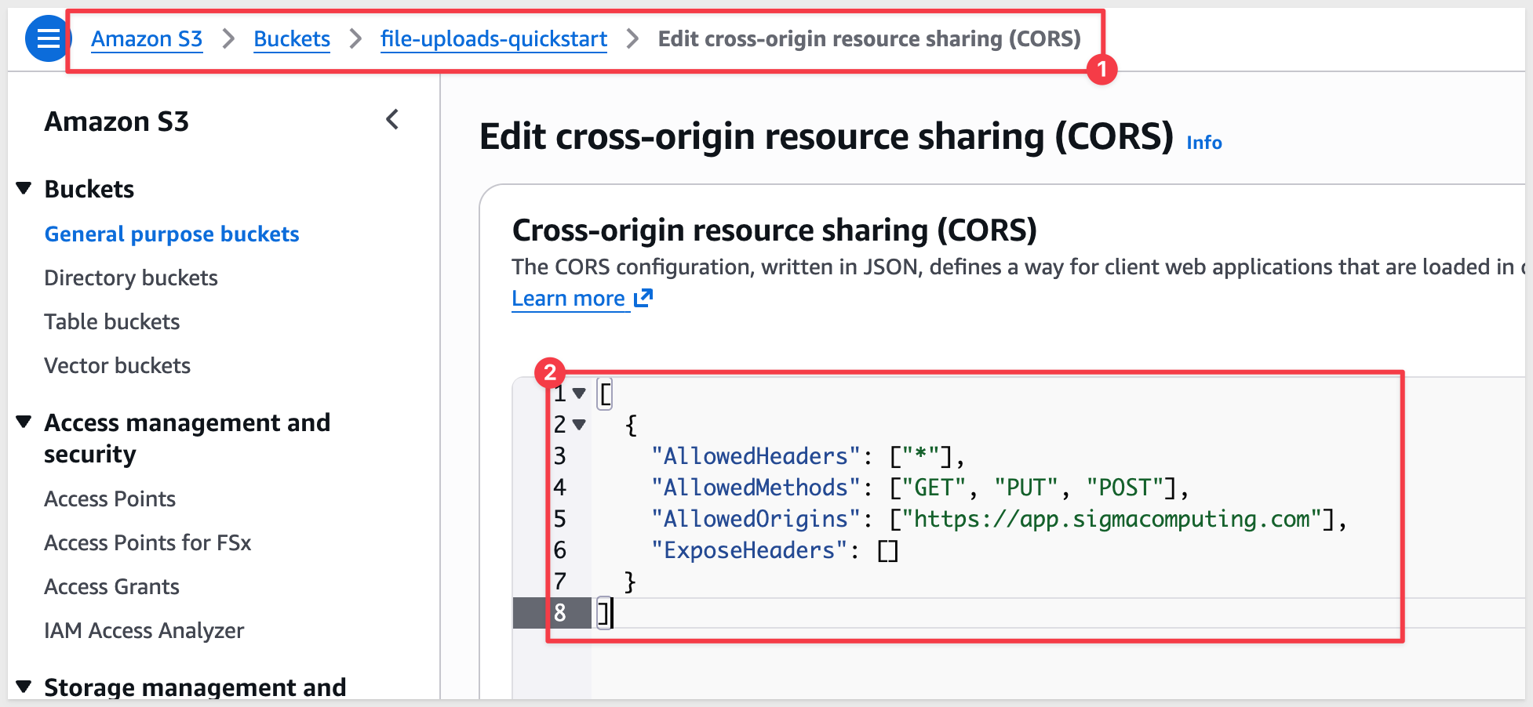Follow the Learn more link
Viewport: 1533px width, 707px height.
tap(568, 299)
